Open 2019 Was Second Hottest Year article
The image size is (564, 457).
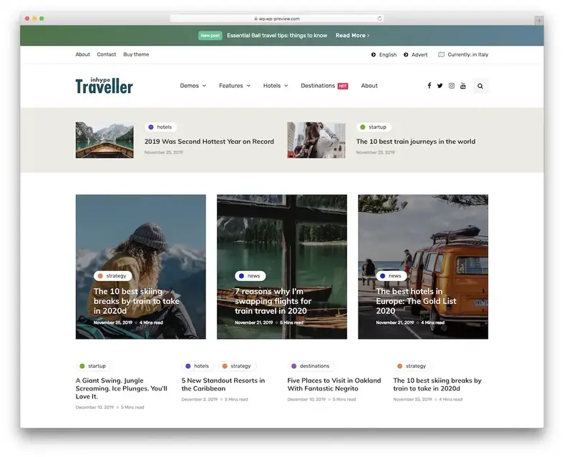209,141
